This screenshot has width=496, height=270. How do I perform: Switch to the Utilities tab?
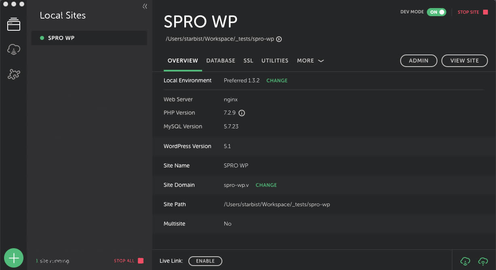coord(275,61)
